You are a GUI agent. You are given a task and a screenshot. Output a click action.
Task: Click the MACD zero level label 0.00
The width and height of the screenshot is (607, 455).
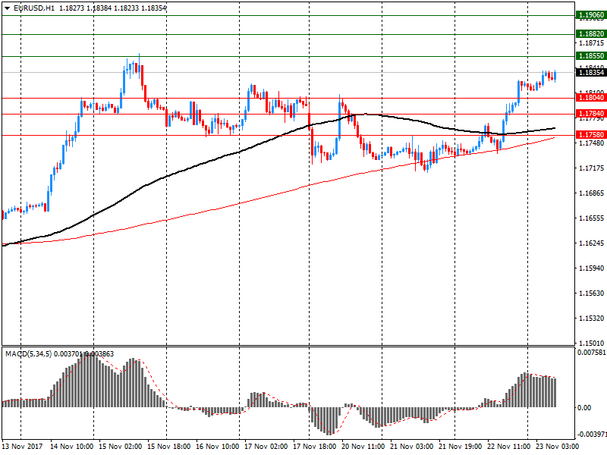pos(584,408)
